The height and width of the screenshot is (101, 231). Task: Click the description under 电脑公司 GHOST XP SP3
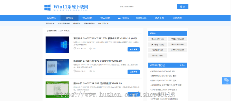pos(106,66)
